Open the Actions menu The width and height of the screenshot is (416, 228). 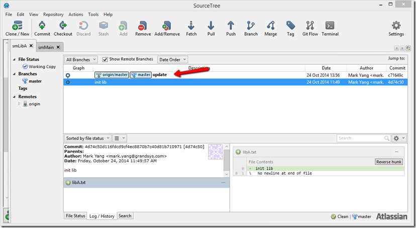[x=75, y=15]
